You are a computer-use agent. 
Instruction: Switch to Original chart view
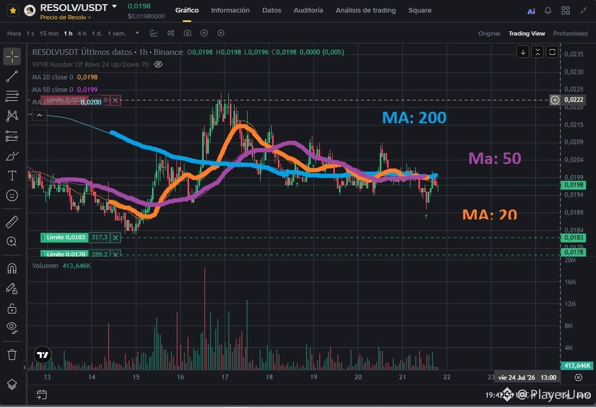point(489,33)
